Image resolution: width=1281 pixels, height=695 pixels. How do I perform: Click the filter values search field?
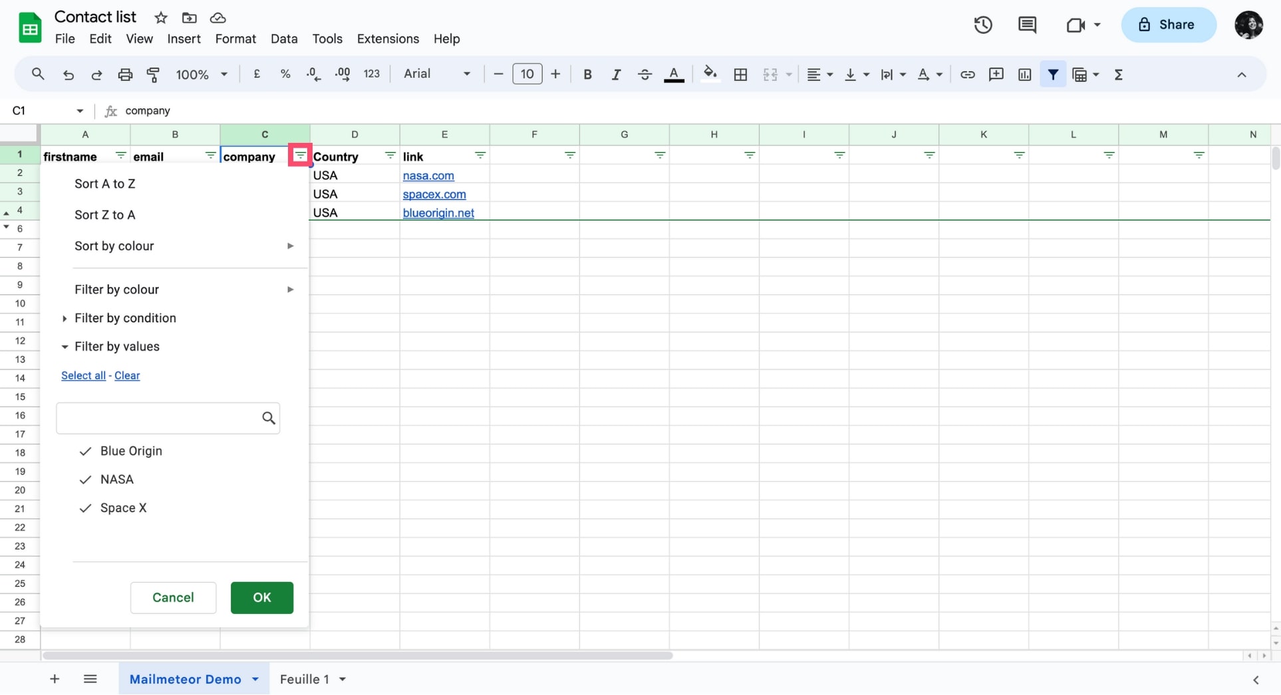168,418
